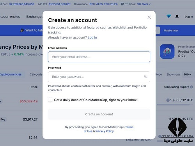Select the Cryptocurrencies tab
Image resolution: width=195 pixels, height=146 pixels.
point(11,74)
